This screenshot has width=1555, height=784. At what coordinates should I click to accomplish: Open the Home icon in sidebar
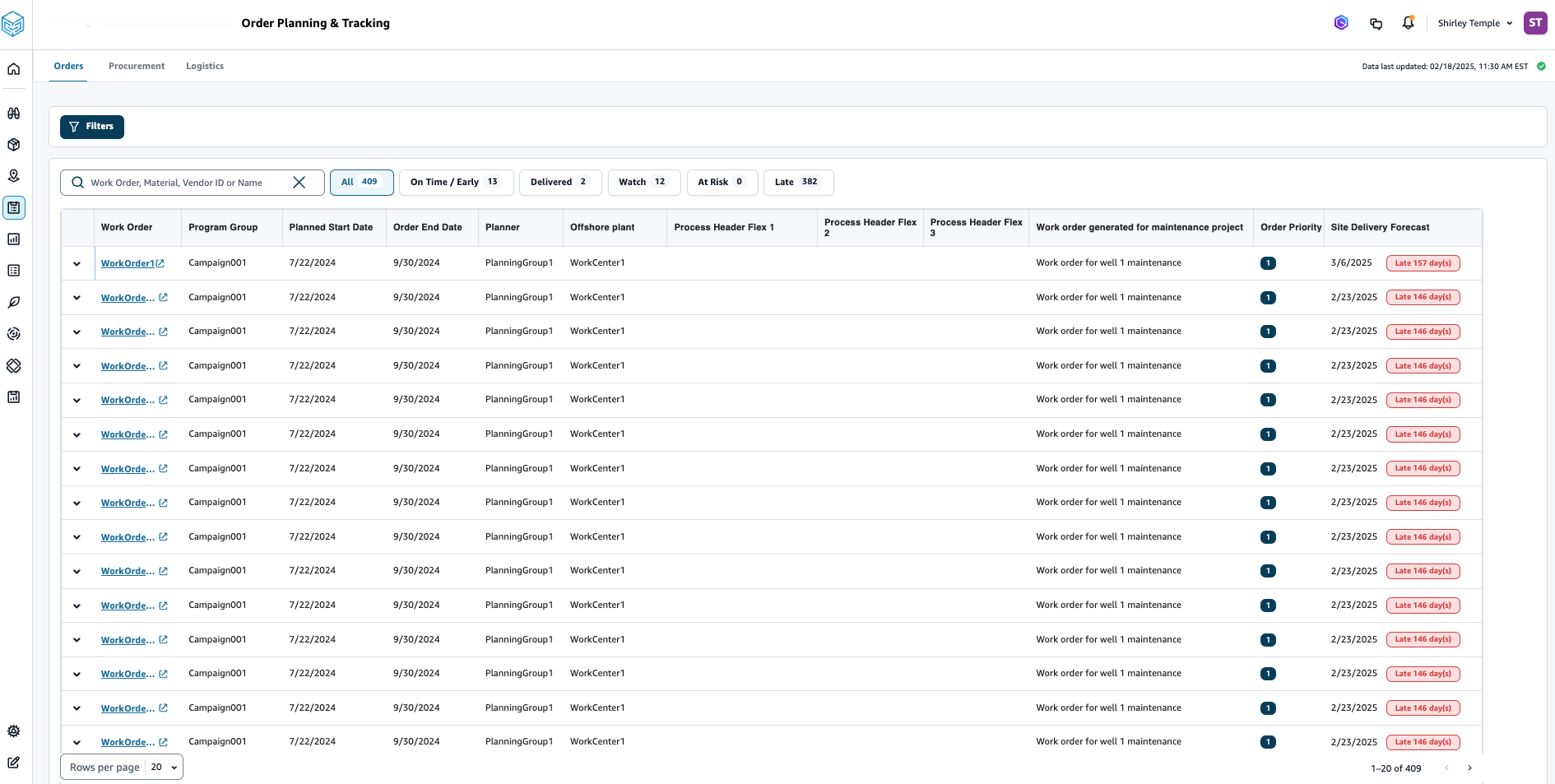(14, 69)
